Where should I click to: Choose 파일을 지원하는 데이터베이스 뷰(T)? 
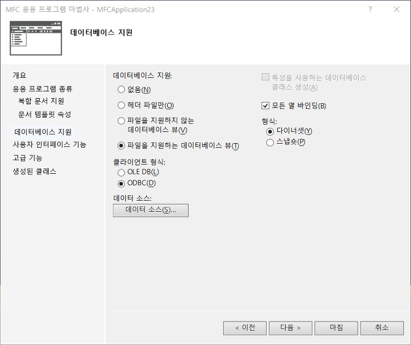click(x=121, y=146)
